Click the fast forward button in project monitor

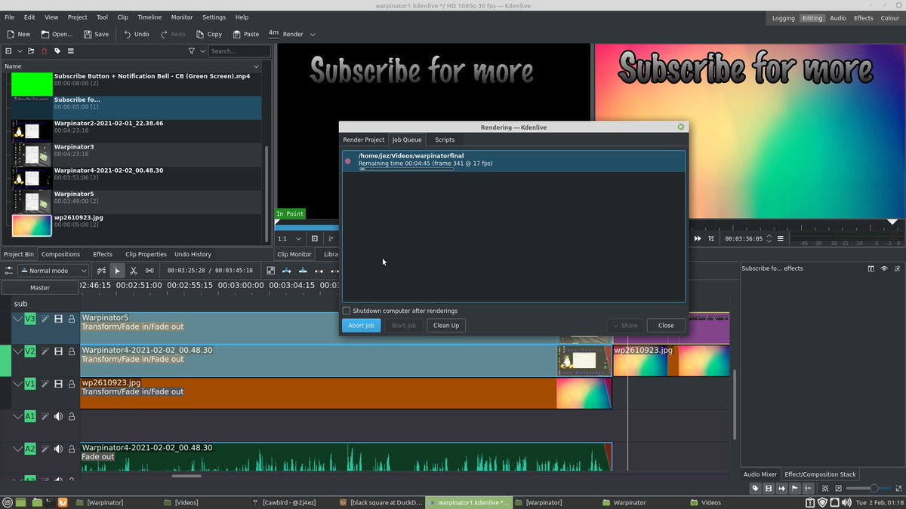pyautogui.click(x=697, y=238)
